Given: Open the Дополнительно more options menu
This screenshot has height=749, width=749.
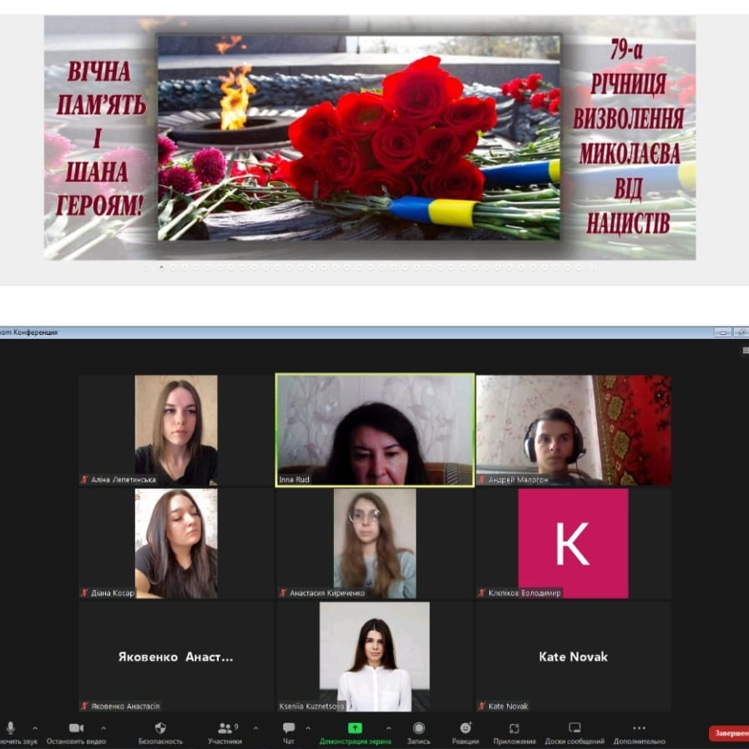Looking at the screenshot, I should click(639, 728).
